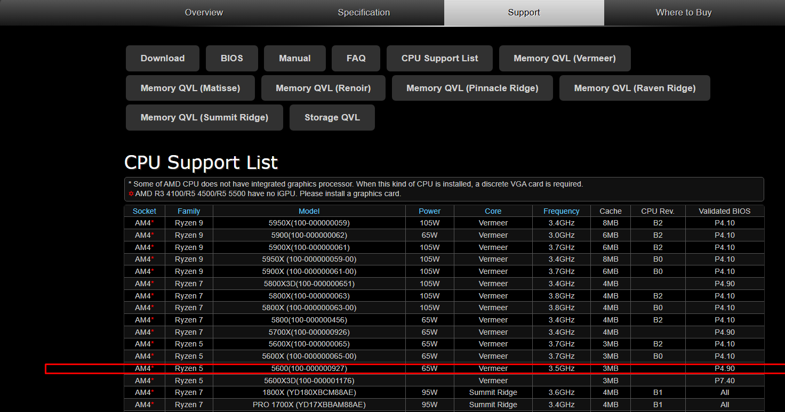785x412 pixels.
Task: Click the Frequency column header
Action: coord(562,211)
